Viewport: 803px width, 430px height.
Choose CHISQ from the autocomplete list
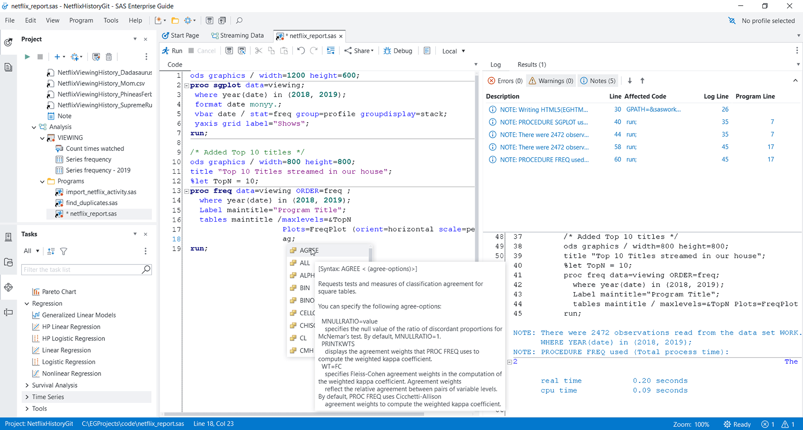coord(307,325)
